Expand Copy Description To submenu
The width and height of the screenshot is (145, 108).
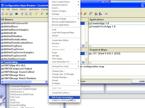64,62
